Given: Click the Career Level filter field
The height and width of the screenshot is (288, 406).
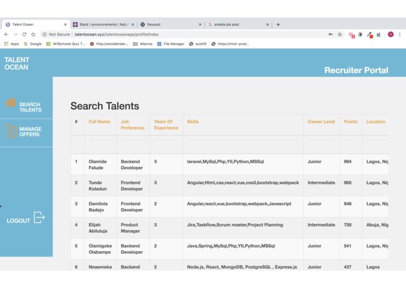Looking at the screenshot, I should pos(321,145).
